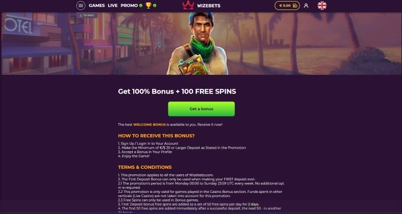The height and width of the screenshot is (214, 402).
Task: Click the Wizebets crown logo
Action: coord(188,6)
